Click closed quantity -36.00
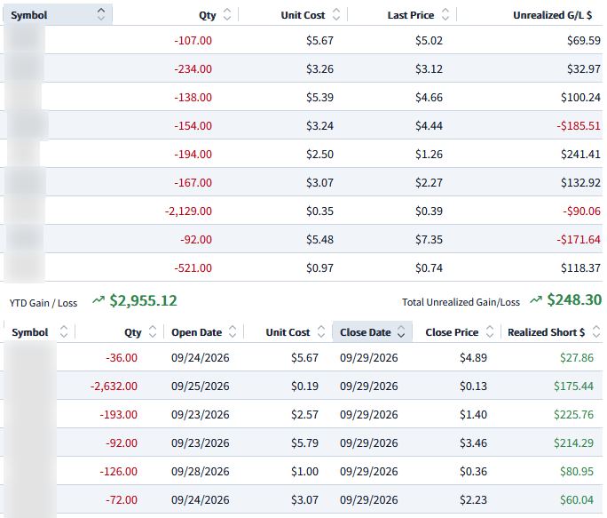Viewport: 607px width, 518px height. click(122, 357)
